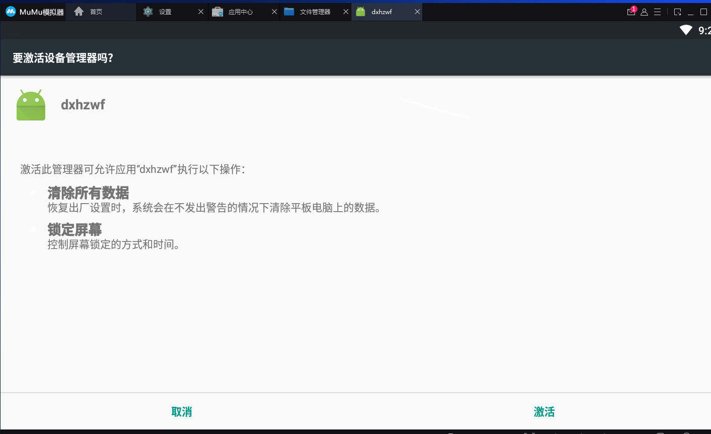This screenshot has width=711, height=434.
Task: Close the dxhzwf tab
Action: click(417, 12)
